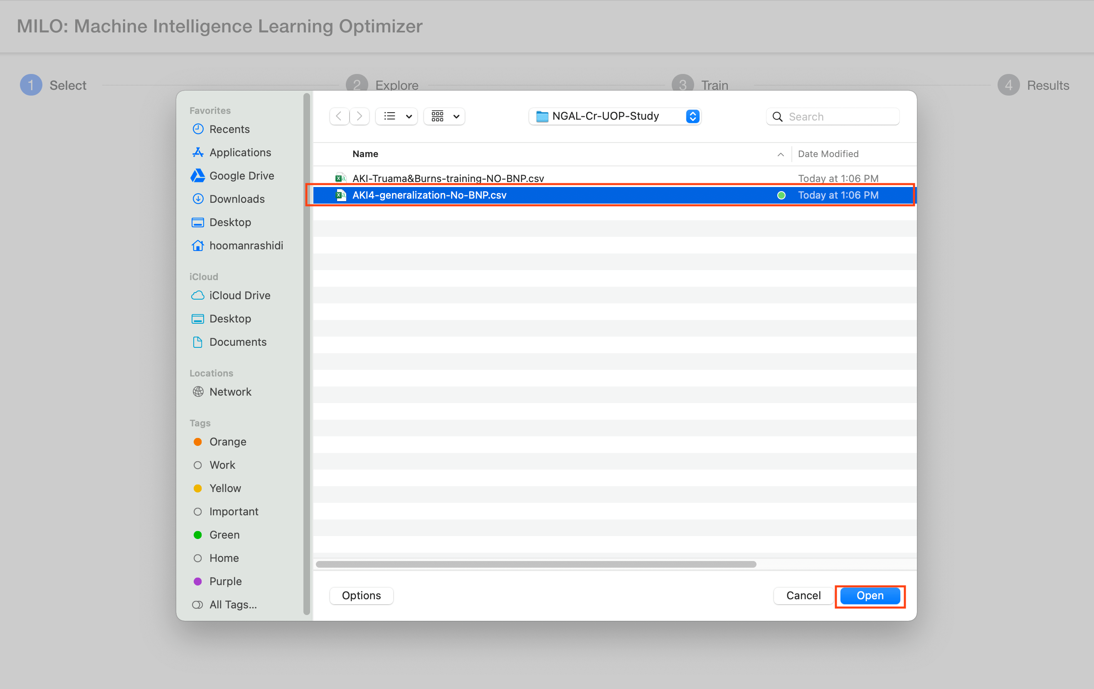The height and width of the screenshot is (689, 1094).
Task: Sort by the Date Modified column header
Action: (x=828, y=153)
